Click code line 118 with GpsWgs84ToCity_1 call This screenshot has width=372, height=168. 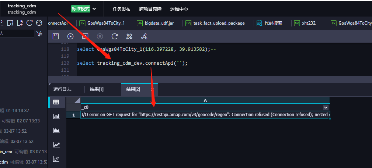pos(146,49)
